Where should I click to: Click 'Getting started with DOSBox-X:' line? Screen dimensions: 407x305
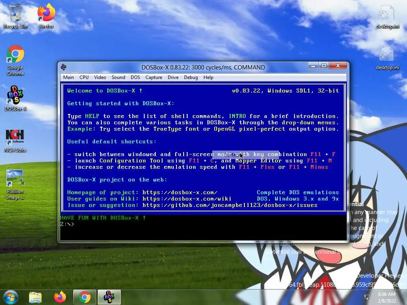[121, 104]
